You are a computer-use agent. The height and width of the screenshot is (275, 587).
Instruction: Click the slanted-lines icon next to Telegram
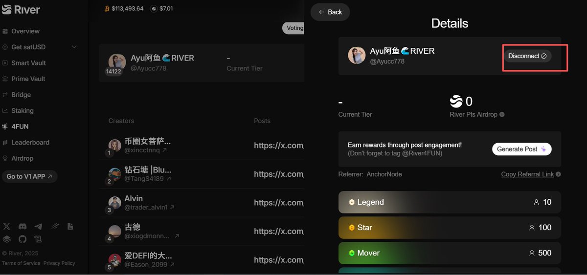(55, 227)
